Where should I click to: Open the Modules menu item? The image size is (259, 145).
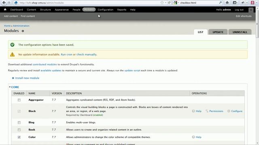click(89, 10)
